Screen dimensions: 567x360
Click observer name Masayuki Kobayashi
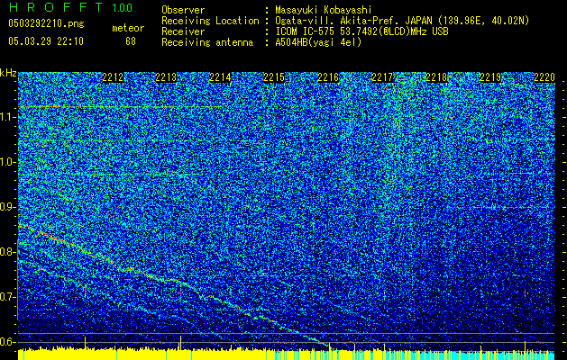(x=323, y=10)
